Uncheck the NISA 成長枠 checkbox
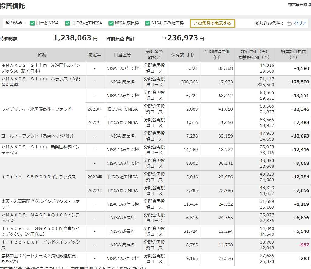The image size is (311, 269). click(111, 23)
